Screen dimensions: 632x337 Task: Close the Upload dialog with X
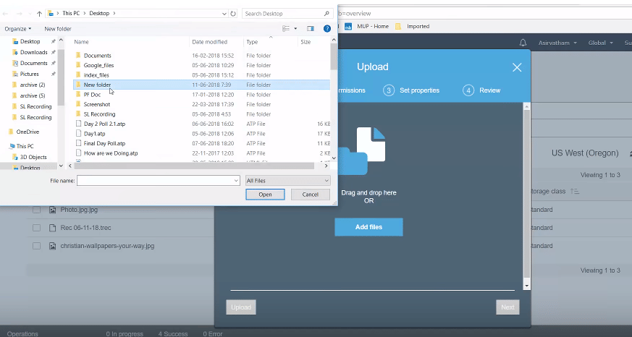(517, 67)
